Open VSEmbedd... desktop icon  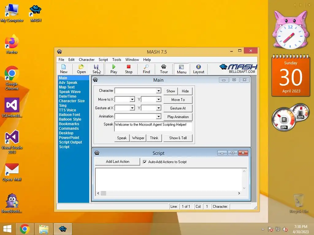click(12, 107)
